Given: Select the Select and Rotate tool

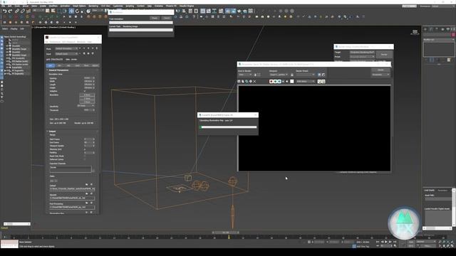Looking at the screenshot, I should coord(77,11).
